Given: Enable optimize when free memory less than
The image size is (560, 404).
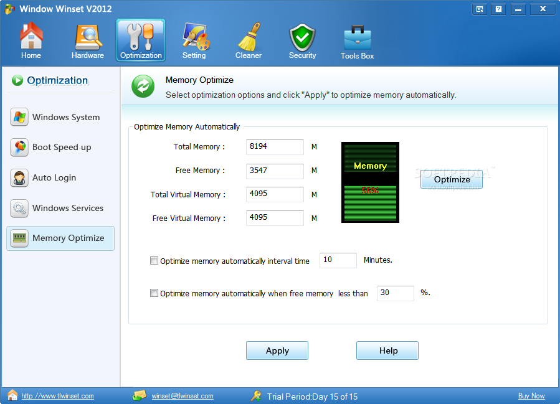Looking at the screenshot, I should (154, 293).
